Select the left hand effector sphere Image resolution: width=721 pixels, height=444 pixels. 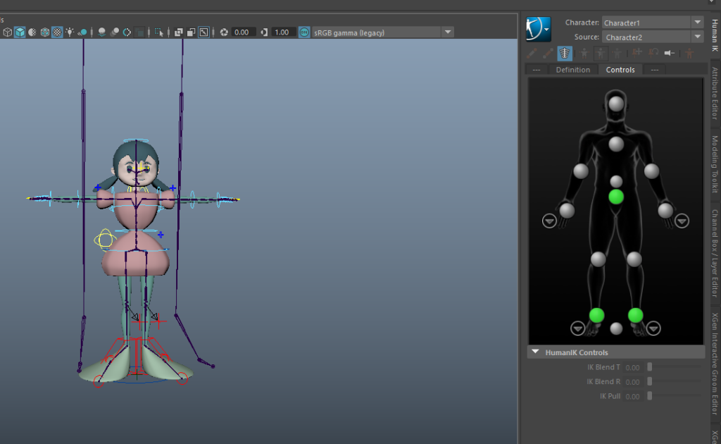(567, 211)
